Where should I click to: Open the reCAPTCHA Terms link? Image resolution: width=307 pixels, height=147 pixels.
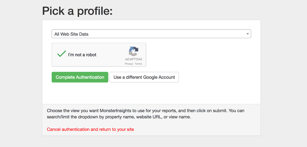pos(138,64)
